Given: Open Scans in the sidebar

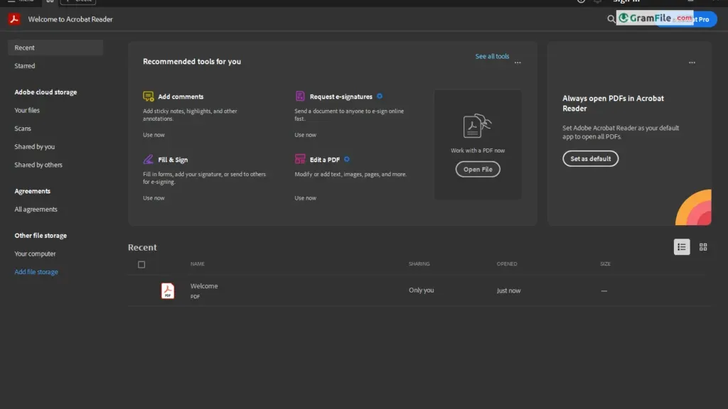Looking at the screenshot, I should pyautogui.click(x=23, y=129).
